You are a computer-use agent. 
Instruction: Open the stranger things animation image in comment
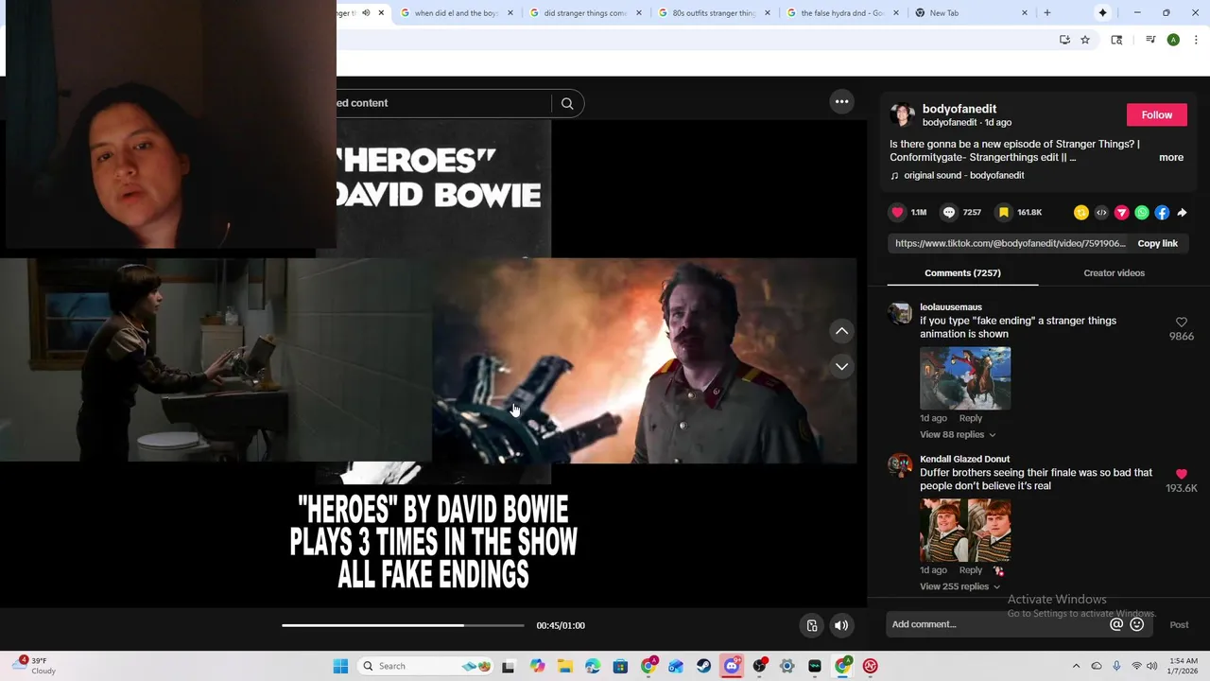(x=965, y=378)
